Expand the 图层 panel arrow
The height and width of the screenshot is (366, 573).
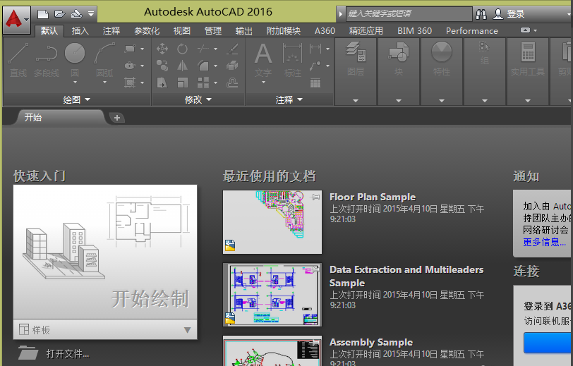click(356, 100)
